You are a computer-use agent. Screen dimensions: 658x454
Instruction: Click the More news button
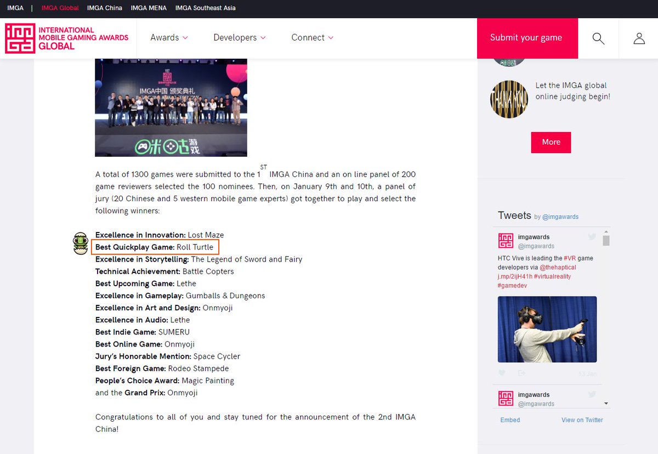[x=551, y=142]
